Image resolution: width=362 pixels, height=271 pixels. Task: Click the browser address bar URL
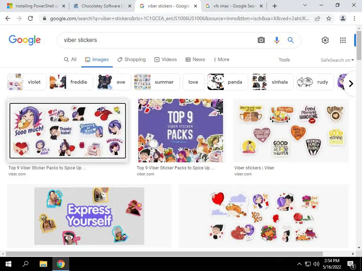180,18
